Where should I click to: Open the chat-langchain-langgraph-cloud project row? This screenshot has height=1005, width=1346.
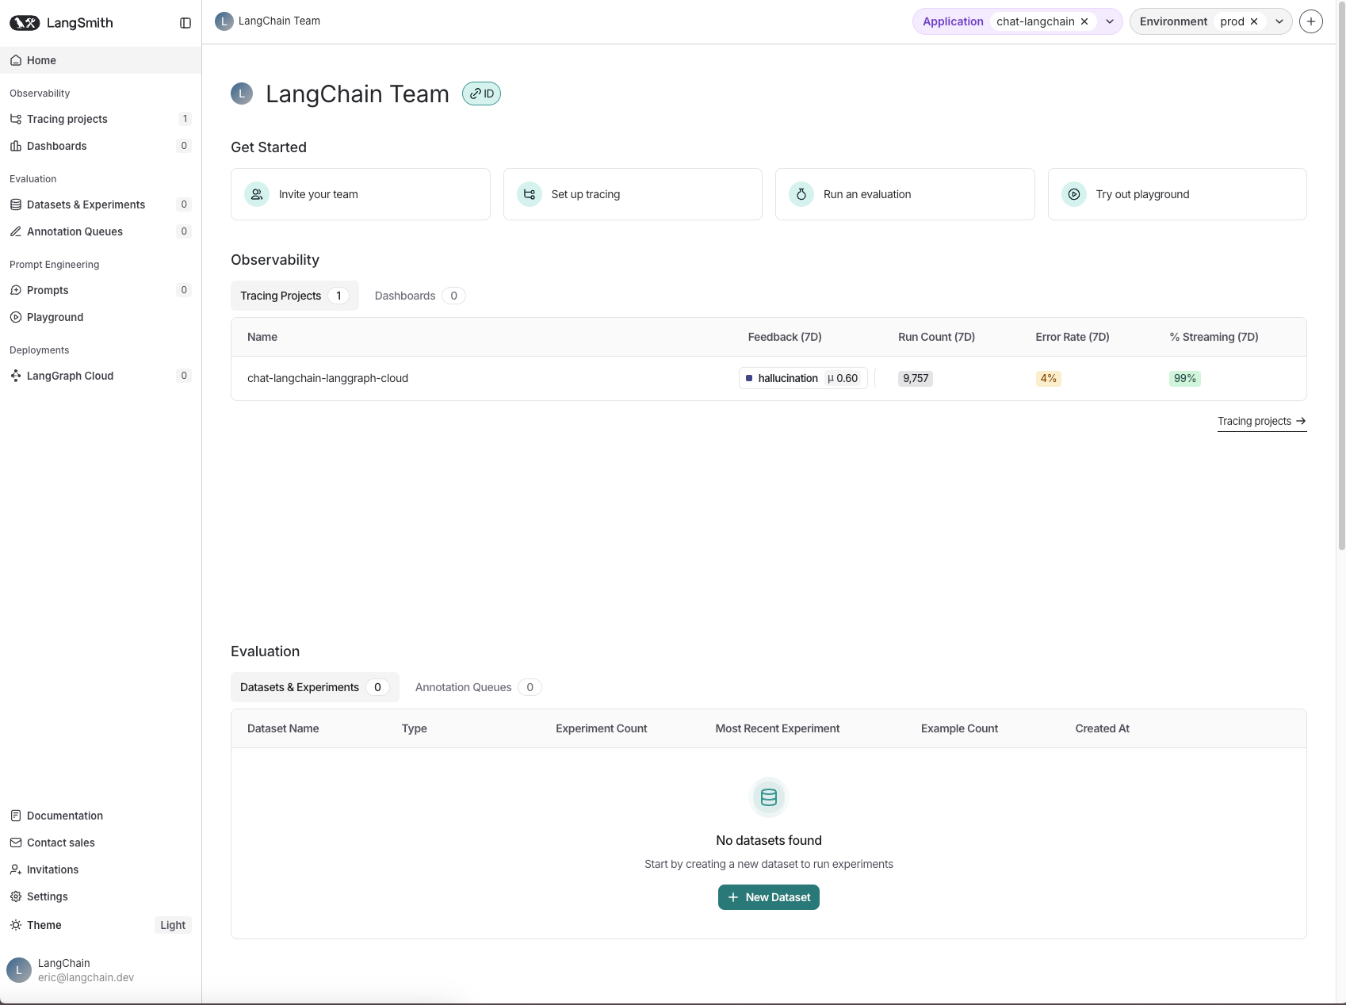point(769,379)
